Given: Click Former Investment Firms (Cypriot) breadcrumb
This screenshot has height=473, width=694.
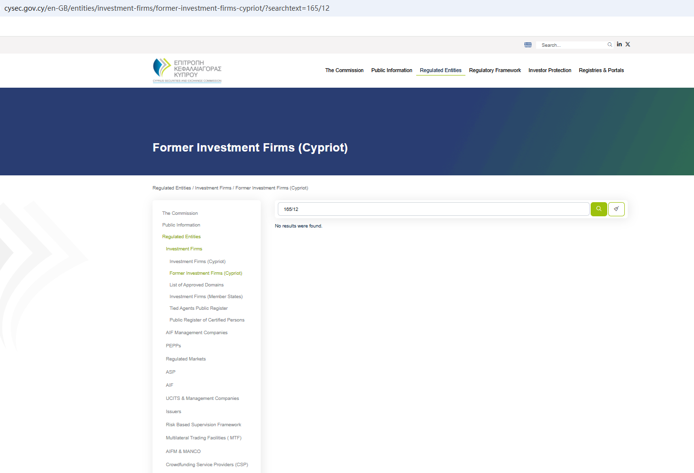Looking at the screenshot, I should point(272,188).
